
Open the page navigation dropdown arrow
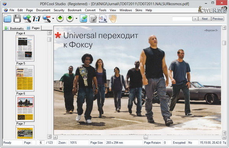pyautogui.click(x=76, y=19)
